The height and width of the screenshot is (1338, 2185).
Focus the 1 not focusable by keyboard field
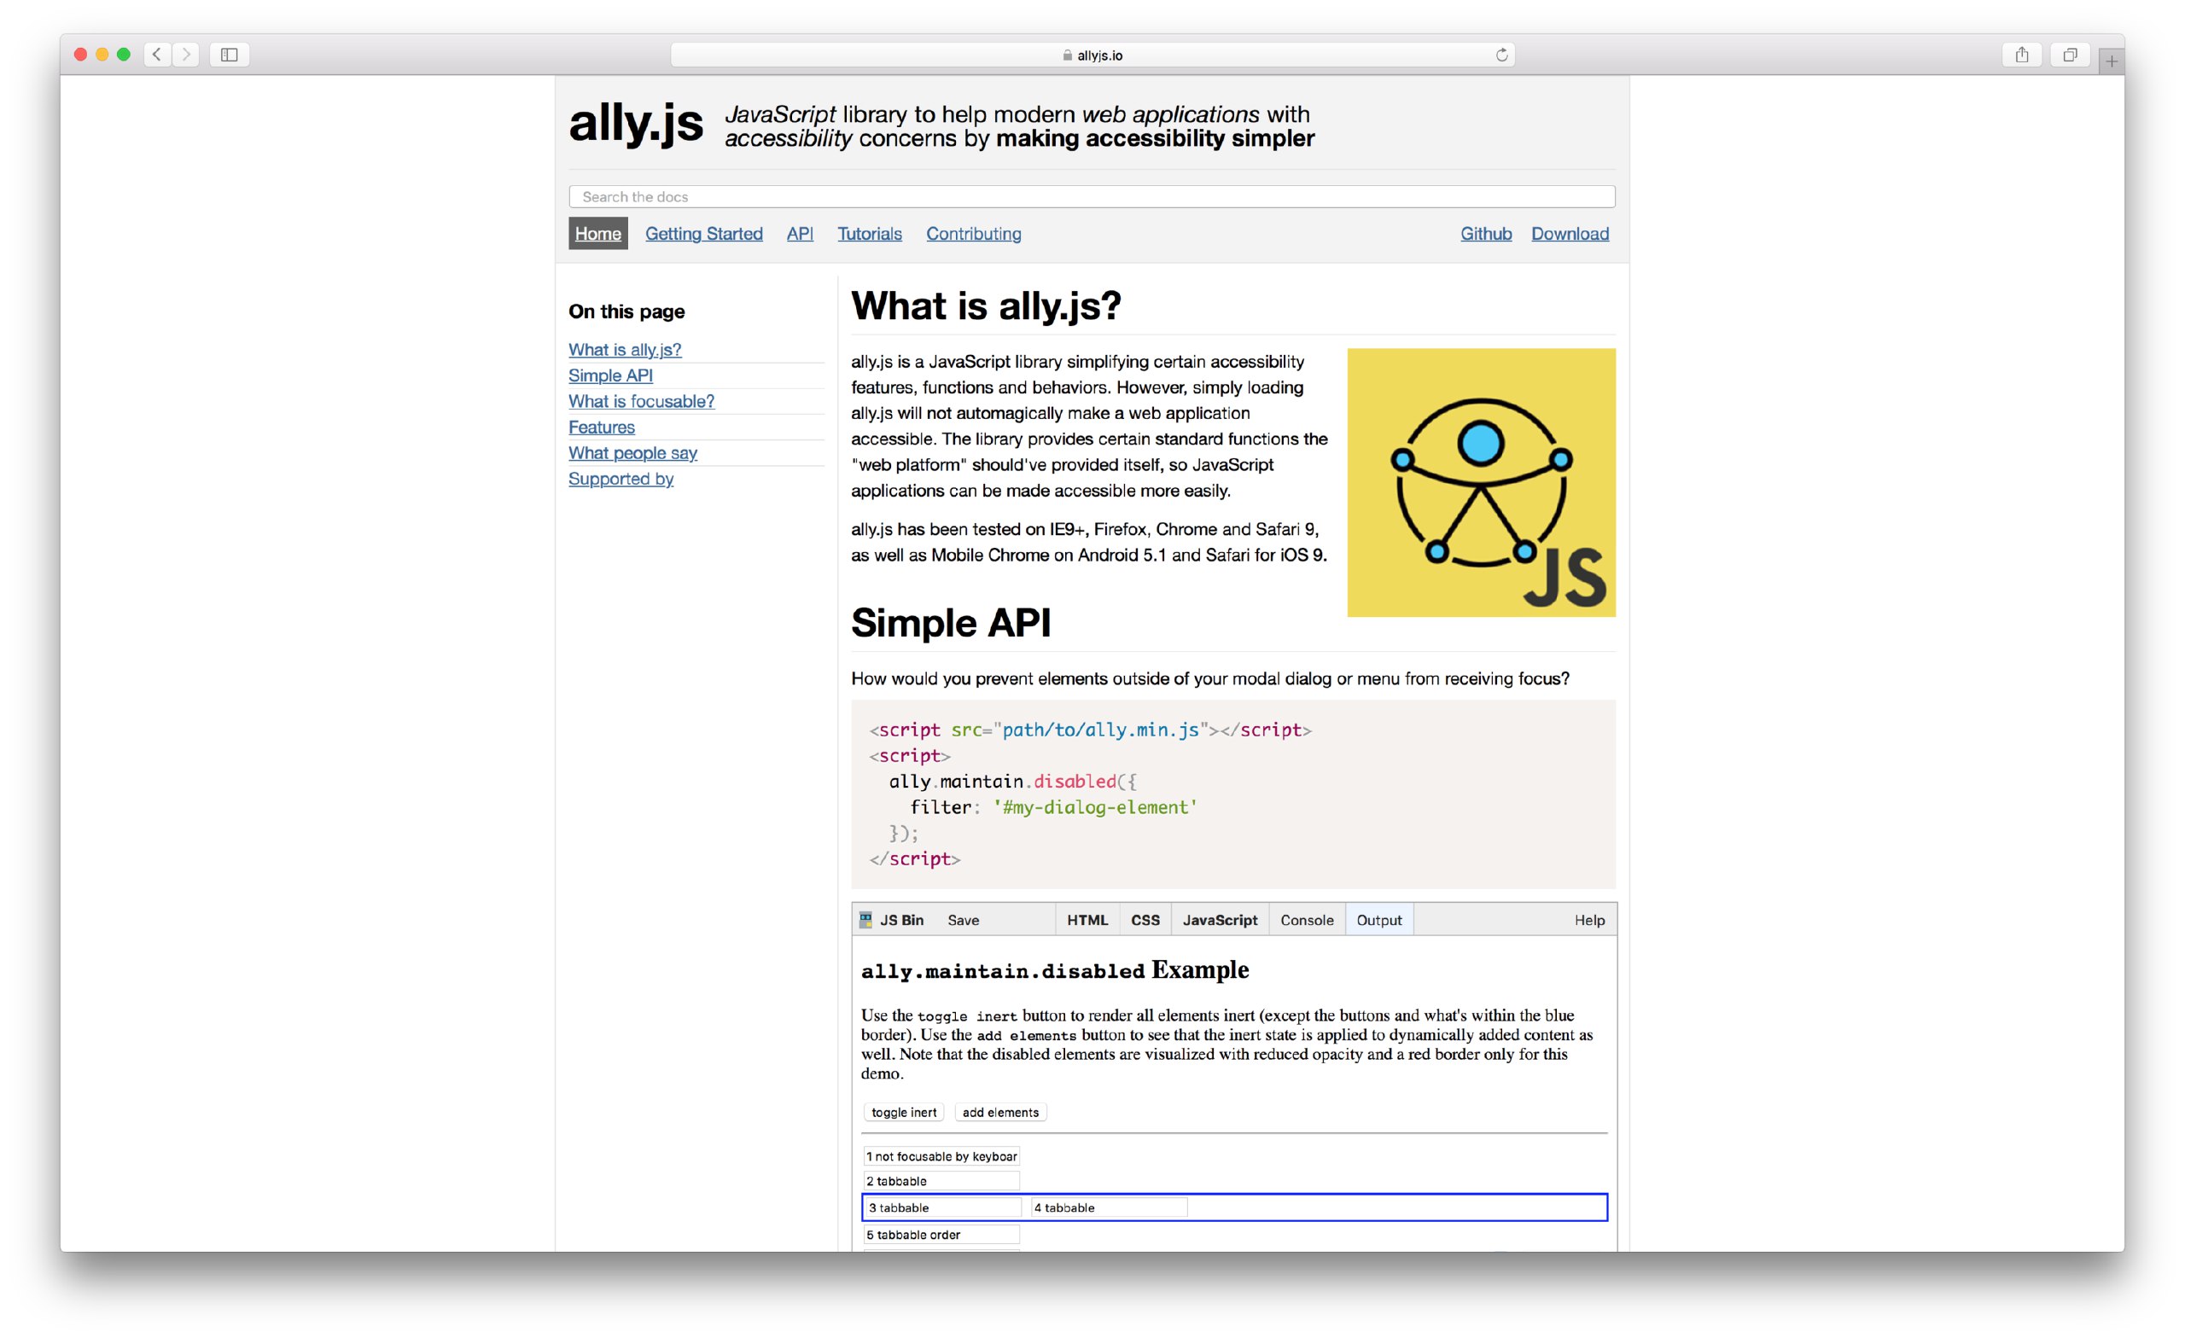click(941, 1156)
